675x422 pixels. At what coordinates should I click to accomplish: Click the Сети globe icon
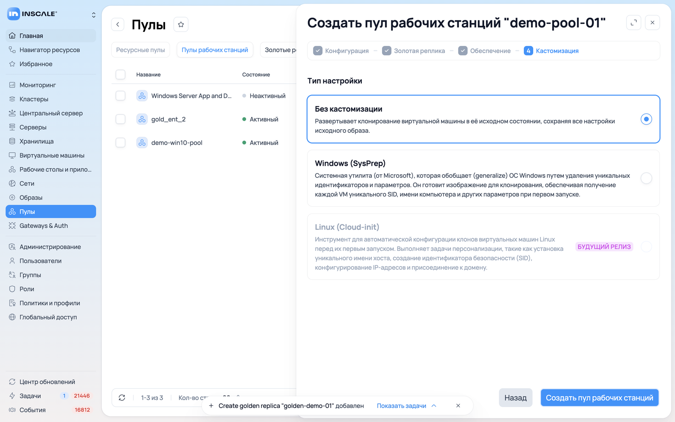pyautogui.click(x=12, y=183)
